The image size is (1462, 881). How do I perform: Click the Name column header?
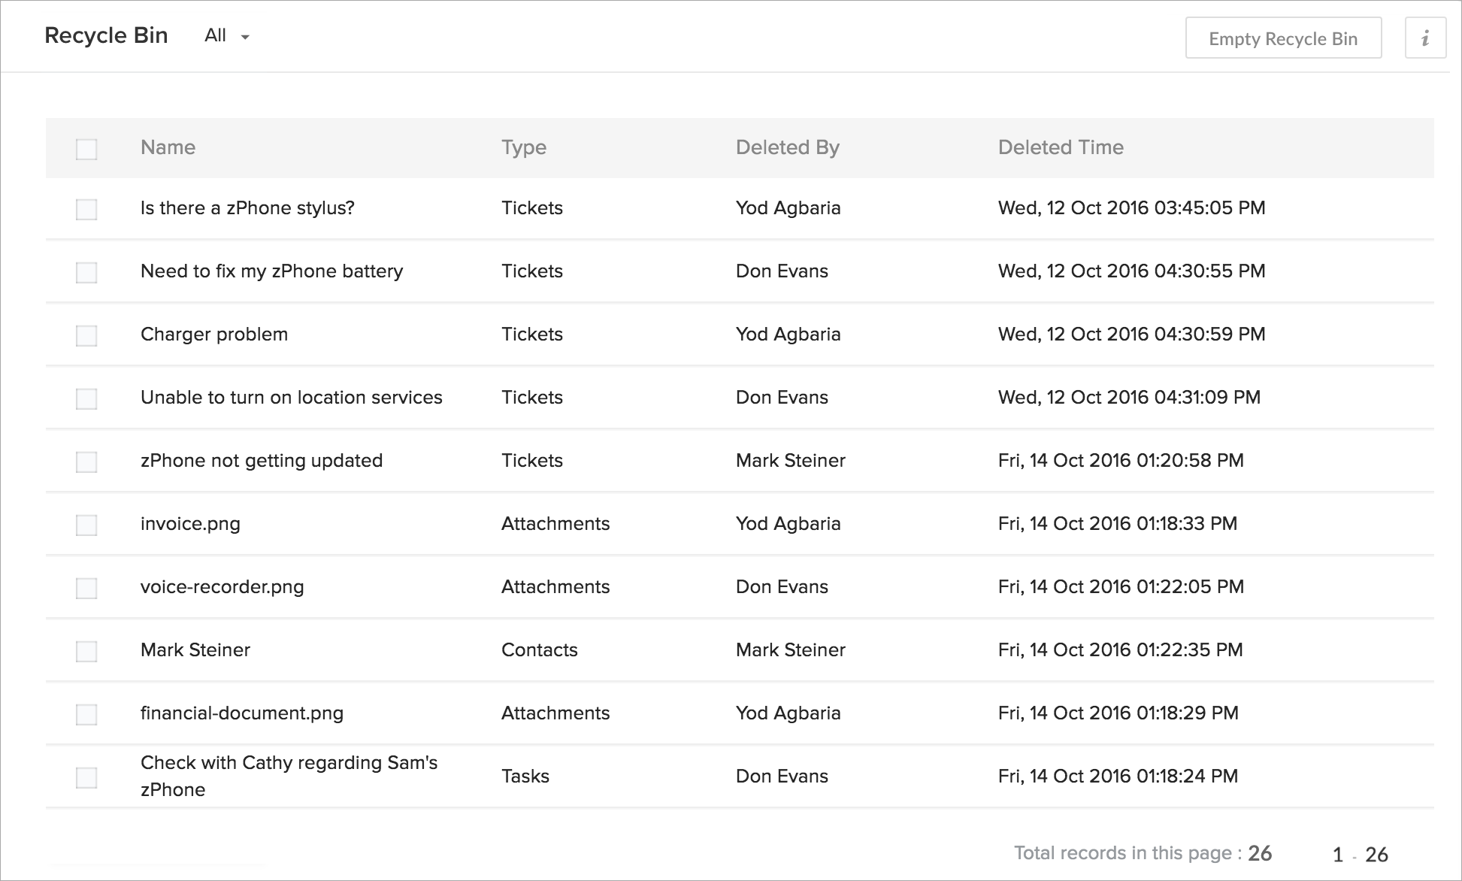(168, 147)
